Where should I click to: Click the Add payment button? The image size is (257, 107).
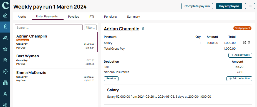pyautogui.click(x=240, y=55)
